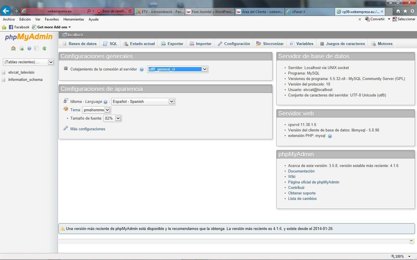
Task: Select the information_schema database
Action: click(x=25, y=79)
